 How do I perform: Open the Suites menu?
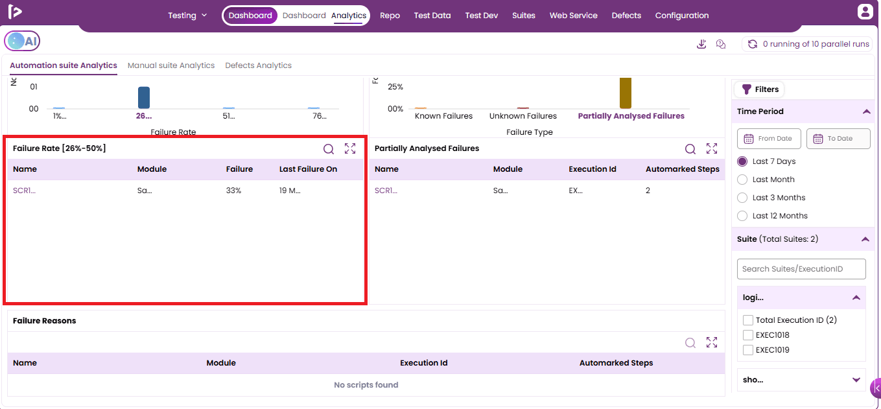pos(524,16)
